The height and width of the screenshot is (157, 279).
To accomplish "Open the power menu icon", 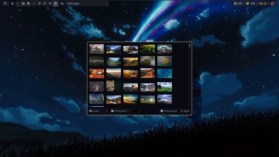I will coord(272,3).
